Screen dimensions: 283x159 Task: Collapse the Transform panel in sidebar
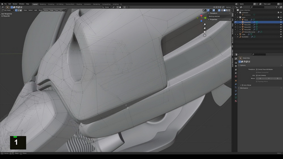click(213, 13)
